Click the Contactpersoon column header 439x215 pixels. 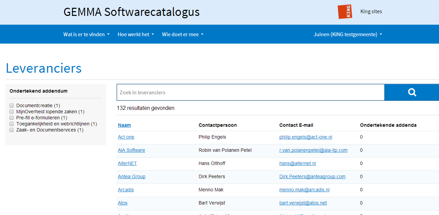pyautogui.click(x=218, y=125)
